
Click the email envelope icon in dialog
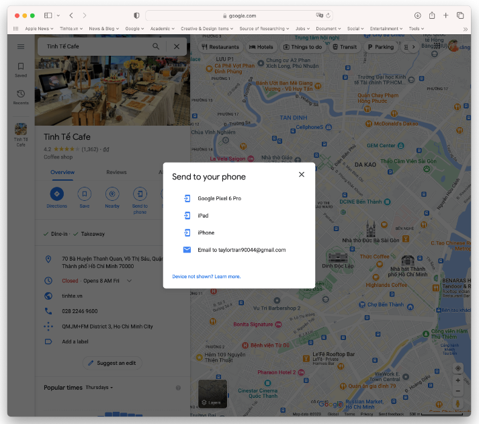(187, 250)
